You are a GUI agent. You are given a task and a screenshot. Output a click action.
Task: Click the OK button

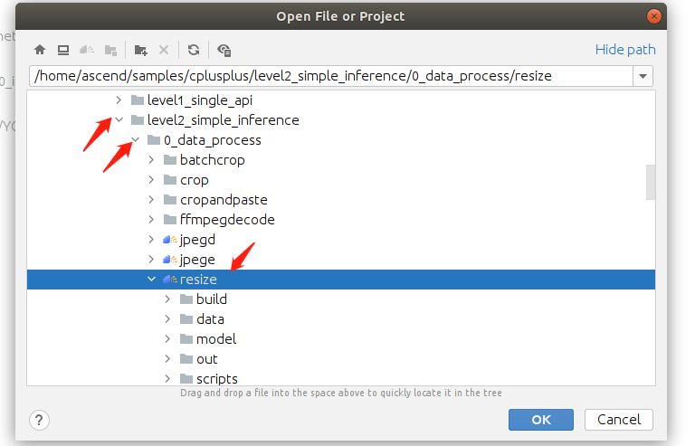click(541, 420)
